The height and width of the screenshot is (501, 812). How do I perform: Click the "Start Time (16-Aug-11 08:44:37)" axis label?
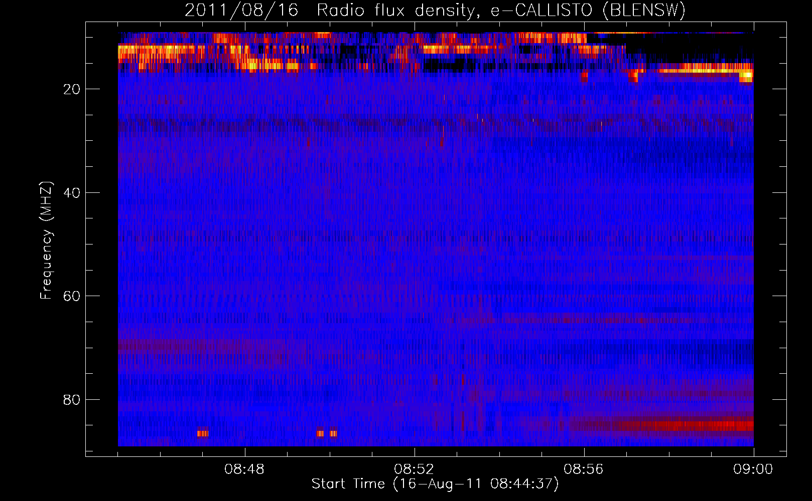[x=435, y=484]
